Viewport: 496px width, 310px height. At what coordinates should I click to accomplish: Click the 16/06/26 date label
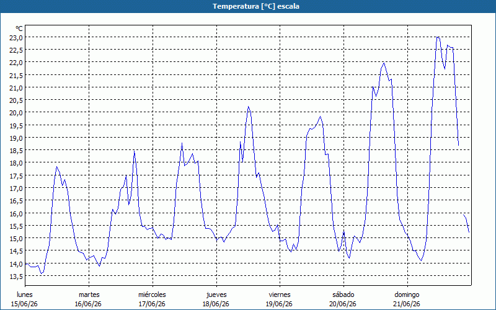88,304
